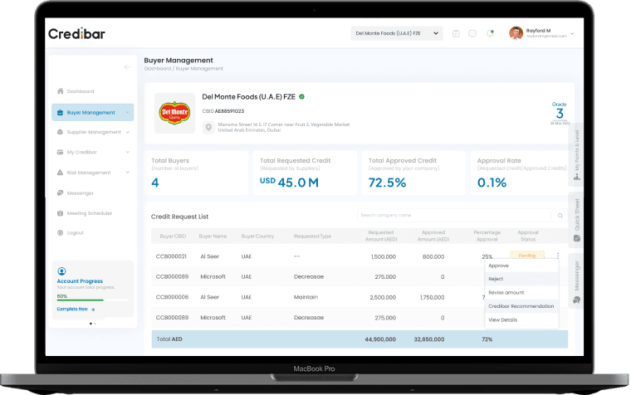Image resolution: width=631 pixels, height=395 pixels.
Task: Click the clipboard icon in top bar
Action: 456,33
